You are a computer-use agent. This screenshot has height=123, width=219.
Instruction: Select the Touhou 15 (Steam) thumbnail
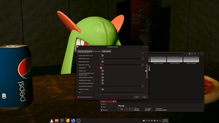coord(158,59)
